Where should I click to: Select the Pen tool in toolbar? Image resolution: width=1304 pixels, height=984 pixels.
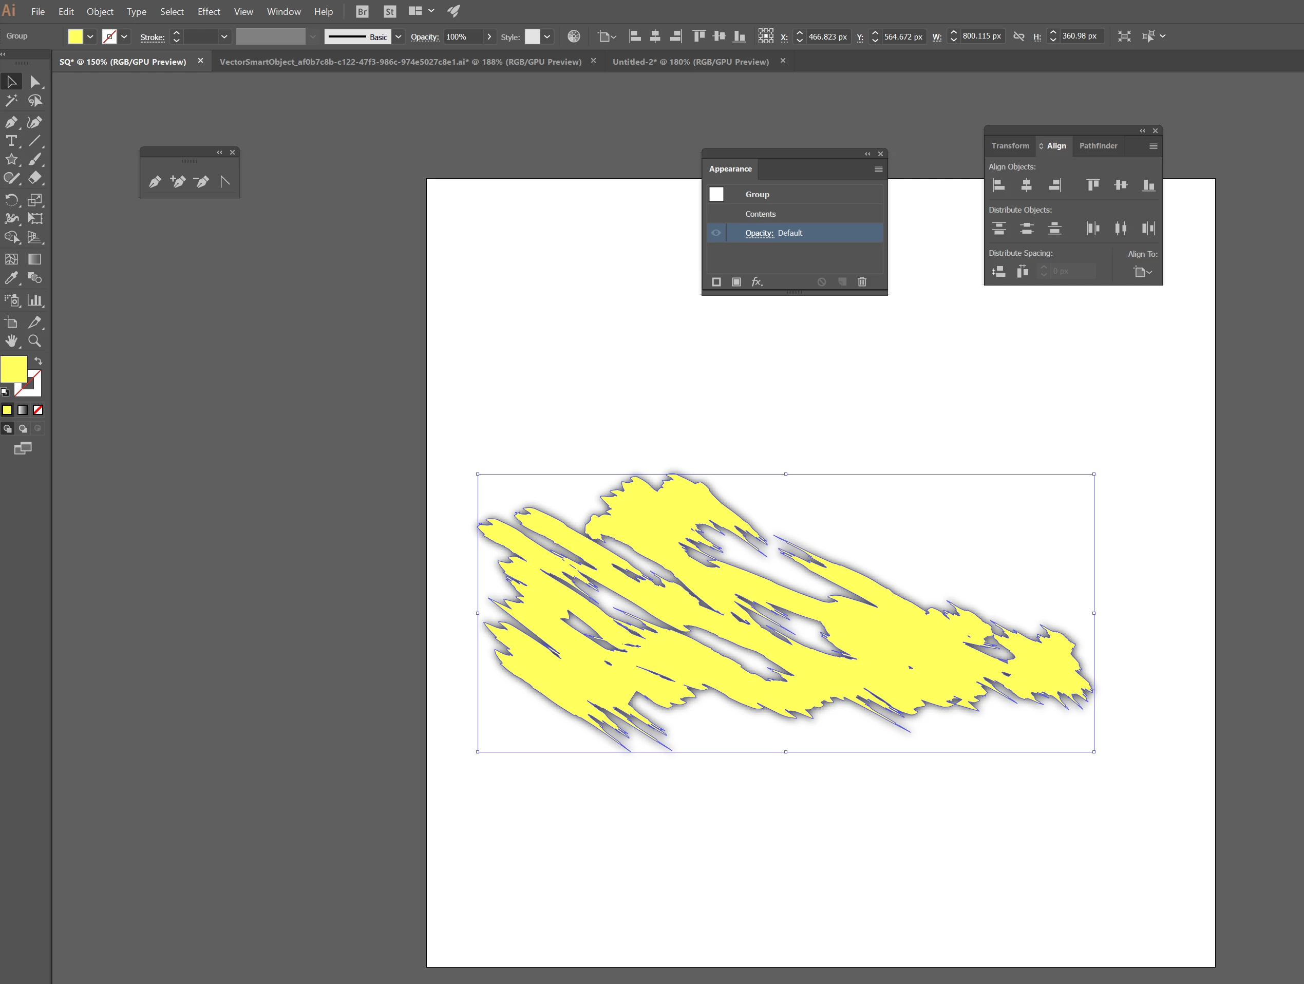(x=11, y=122)
